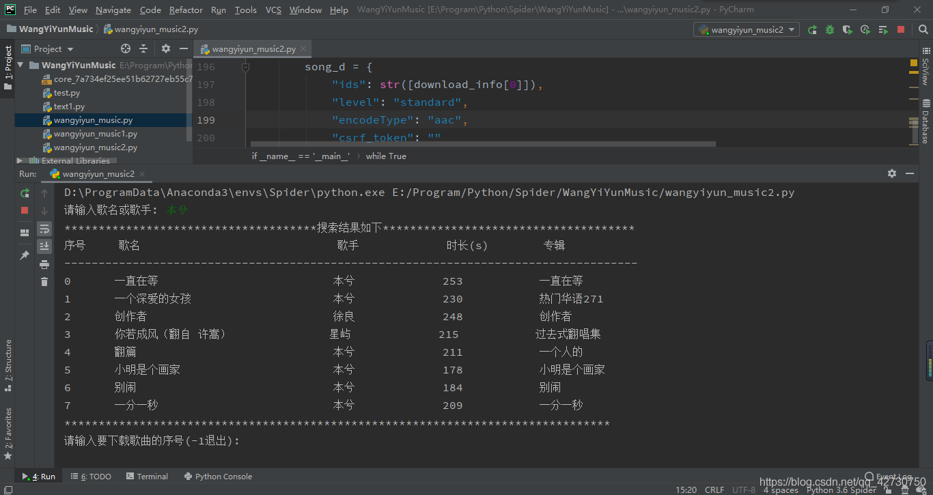The image size is (933, 495).
Task: Open the Navigate menu
Action: 113,10
